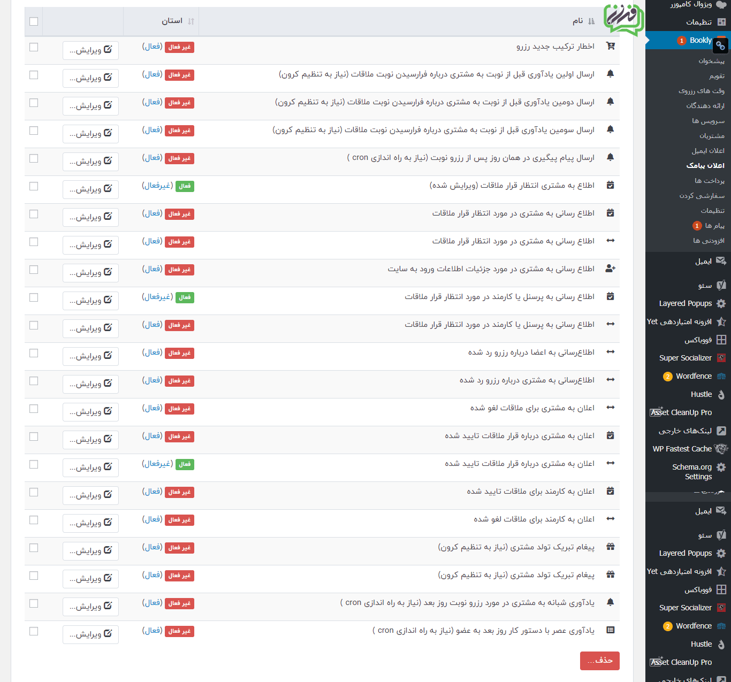Click the bell icon of ارسال پیام پیگیری row
The image size is (731, 682).
pos(610,157)
